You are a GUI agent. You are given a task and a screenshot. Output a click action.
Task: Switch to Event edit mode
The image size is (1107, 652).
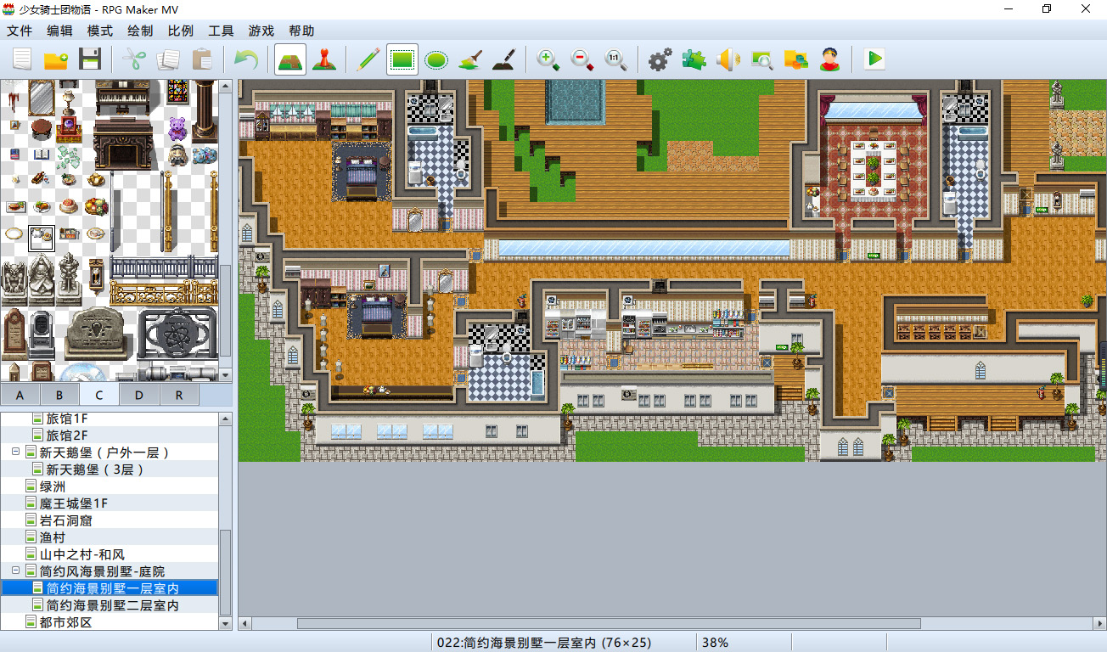point(324,59)
